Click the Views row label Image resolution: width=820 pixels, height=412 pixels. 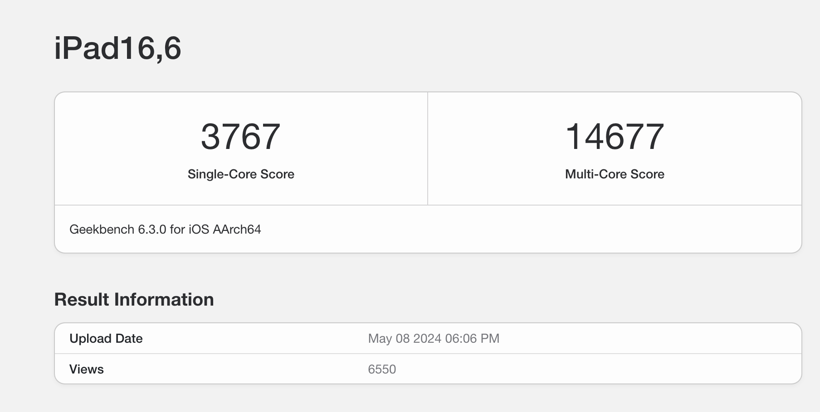point(87,369)
